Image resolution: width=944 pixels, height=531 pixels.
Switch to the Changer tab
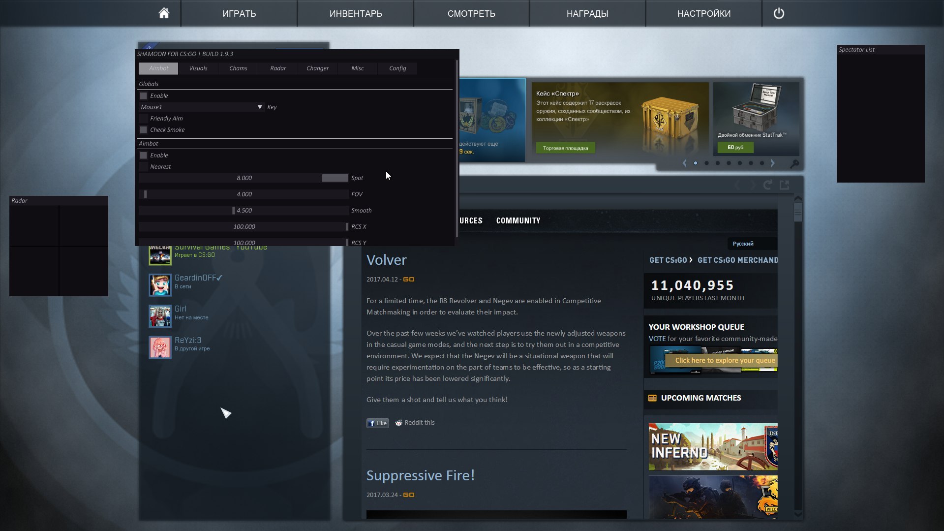click(x=318, y=68)
